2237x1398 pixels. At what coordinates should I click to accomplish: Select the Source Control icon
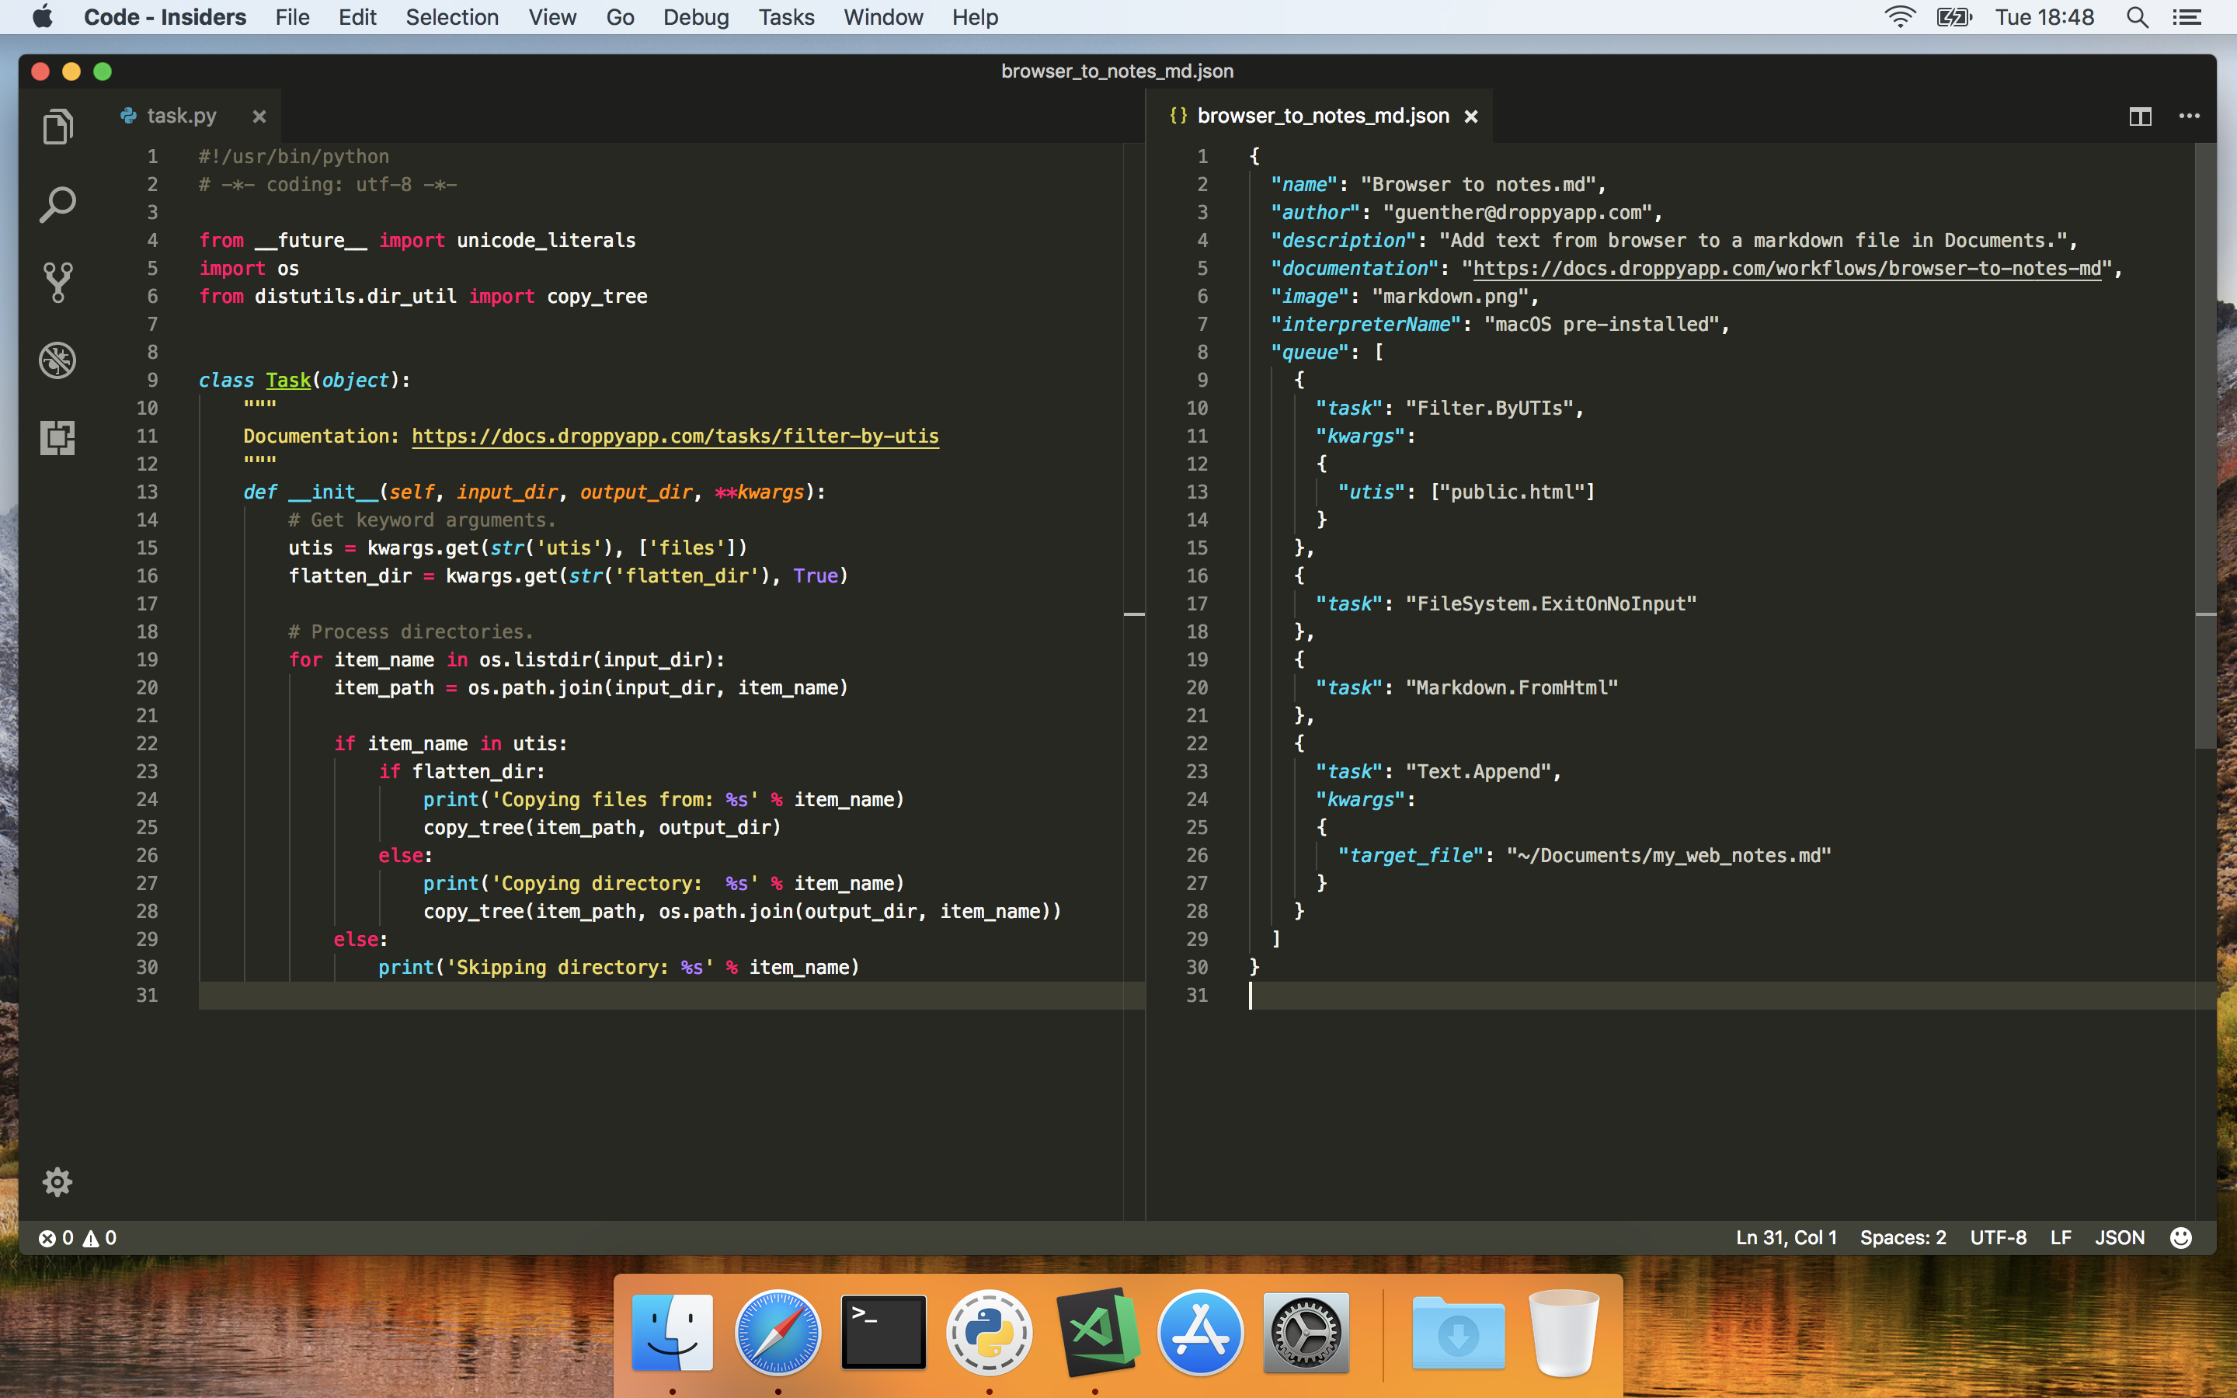[x=57, y=281]
